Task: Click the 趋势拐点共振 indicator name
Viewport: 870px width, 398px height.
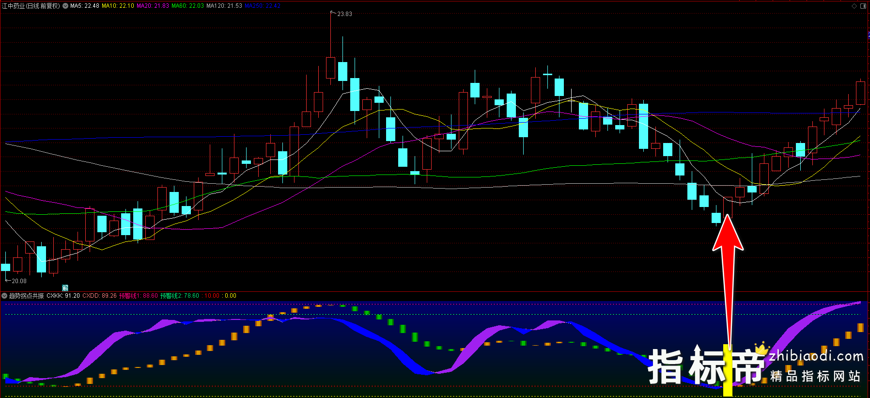Action: click(x=26, y=296)
